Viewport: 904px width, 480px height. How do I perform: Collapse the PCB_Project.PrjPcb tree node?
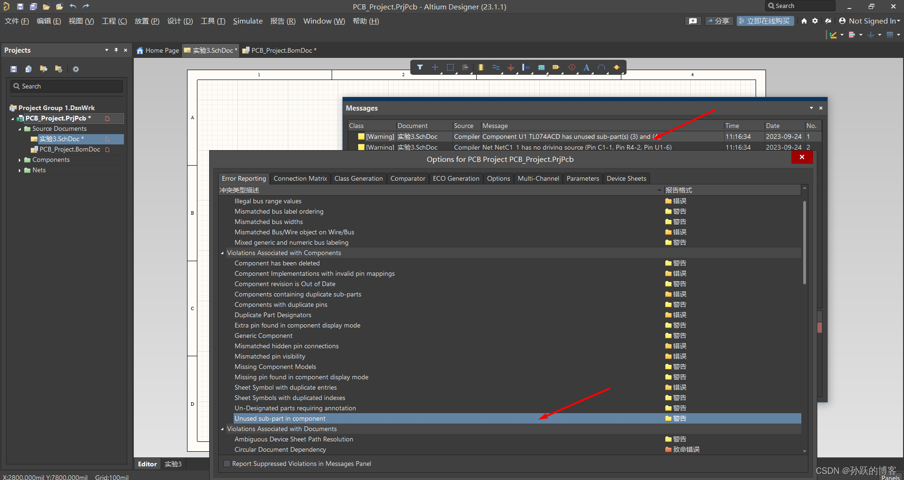click(x=13, y=119)
